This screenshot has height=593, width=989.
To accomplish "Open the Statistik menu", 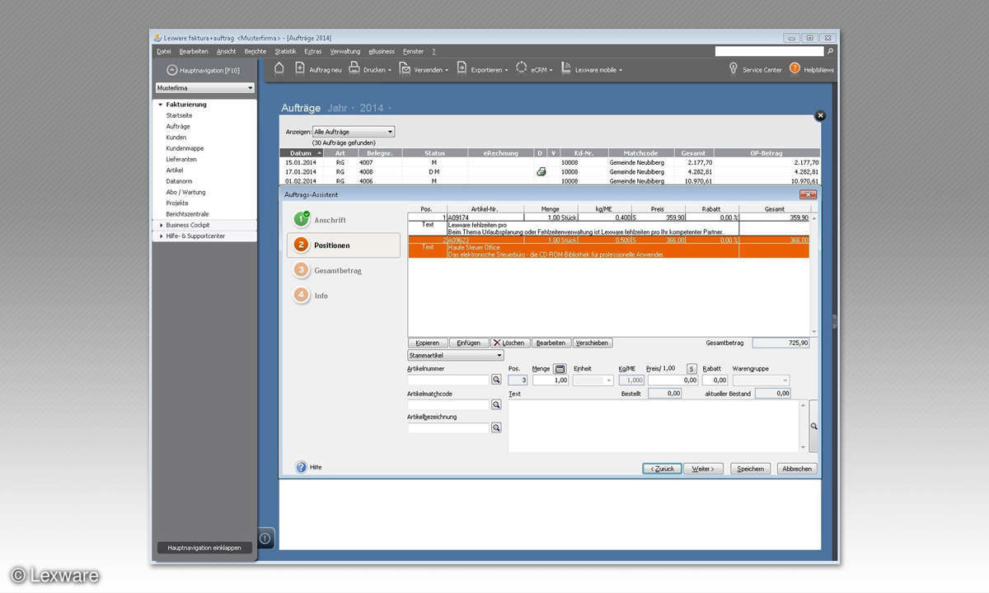I will pos(285,51).
